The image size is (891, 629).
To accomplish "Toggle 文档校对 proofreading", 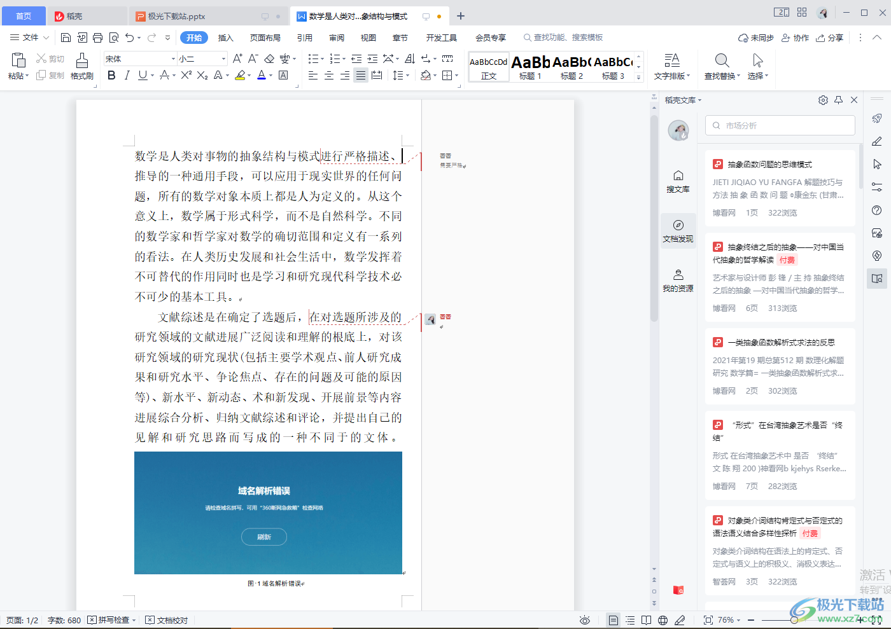I will click(167, 620).
